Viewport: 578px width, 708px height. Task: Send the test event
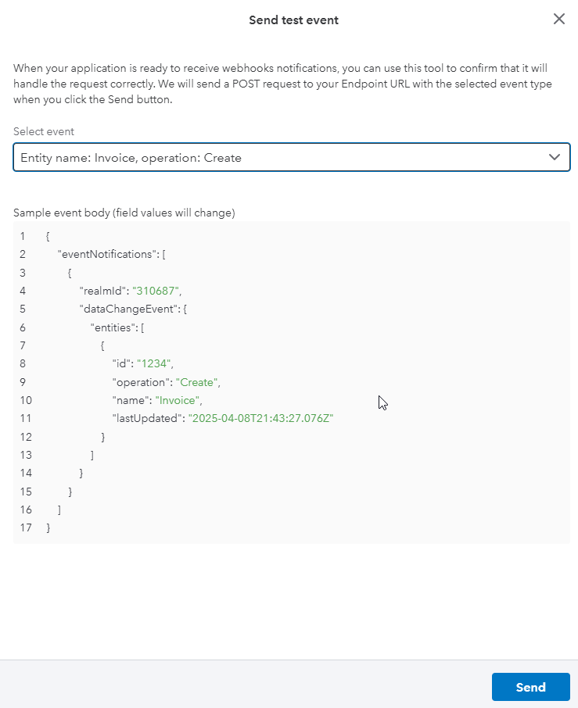[x=530, y=687]
